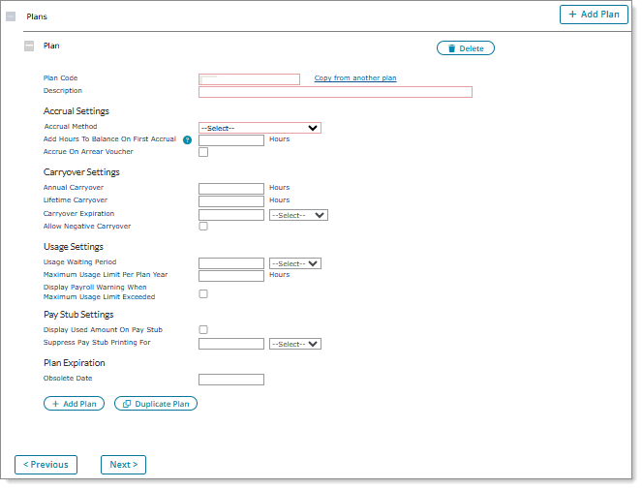Open Copy from another plan link
Viewport: 642px width, 489px height.
pos(354,78)
